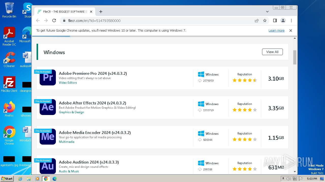325x182 pixels.
Task: Open FileZilla Client desktop icon
Action: pyautogui.click(x=9, y=84)
